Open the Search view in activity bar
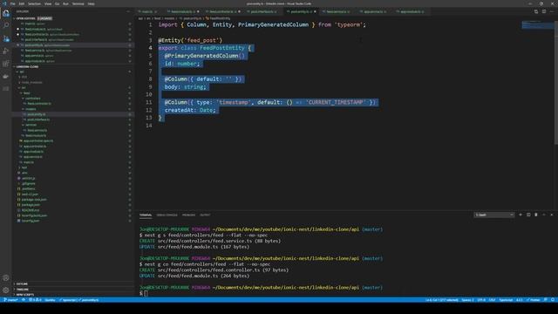Screen dimensions: 558x314 click(x=6, y=25)
